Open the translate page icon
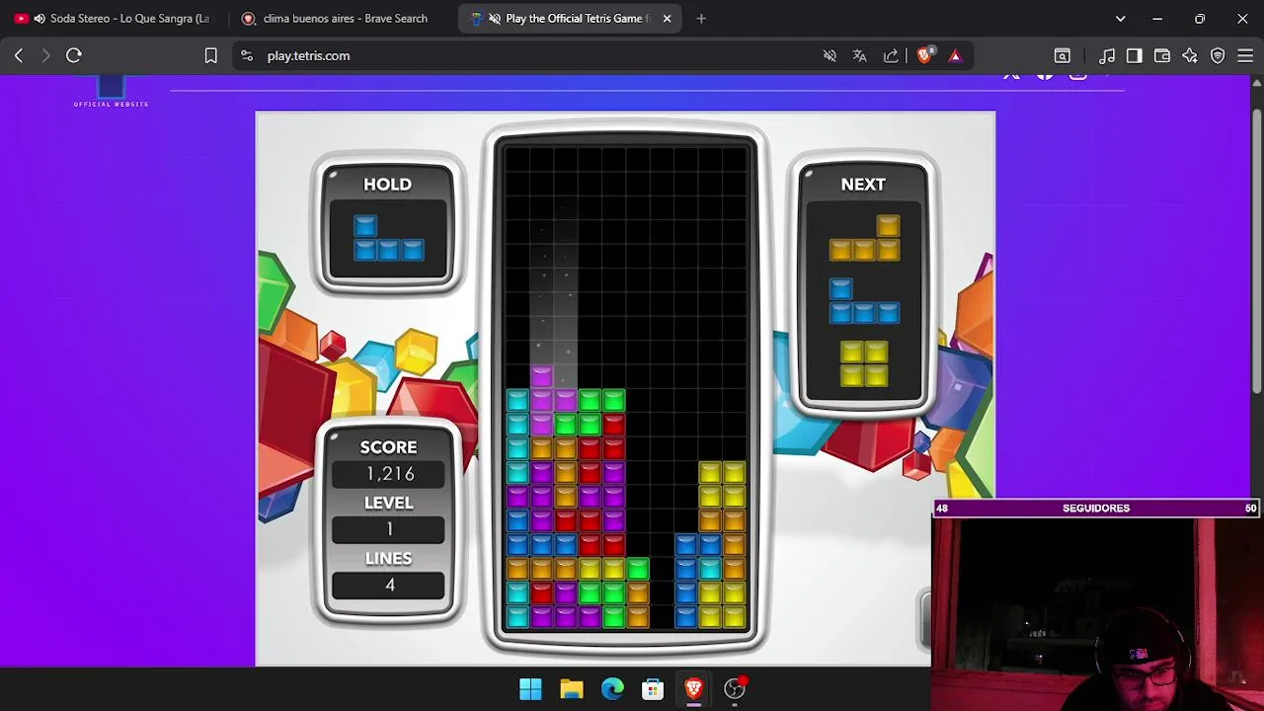This screenshot has height=711, width=1264. pos(859,56)
